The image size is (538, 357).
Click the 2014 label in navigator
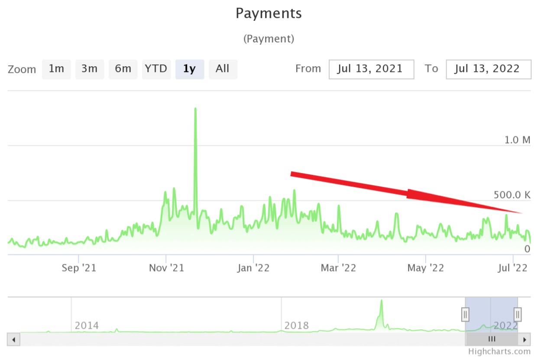click(87, 325)
